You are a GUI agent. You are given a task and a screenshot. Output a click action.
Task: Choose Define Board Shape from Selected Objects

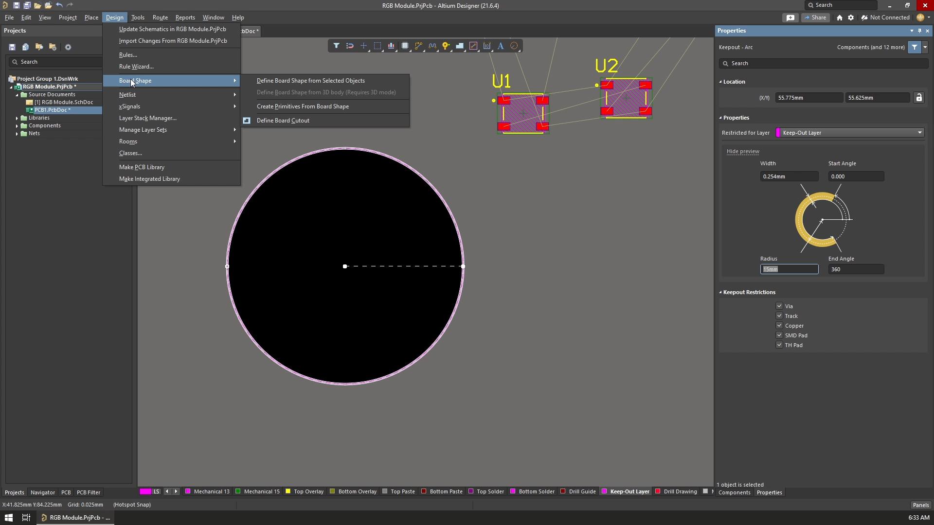[x=311, y=81]
